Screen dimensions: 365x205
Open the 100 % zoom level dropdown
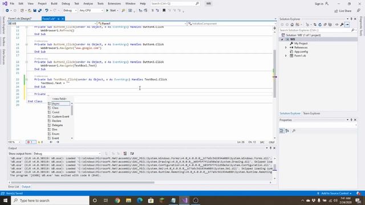coord(14,142)
